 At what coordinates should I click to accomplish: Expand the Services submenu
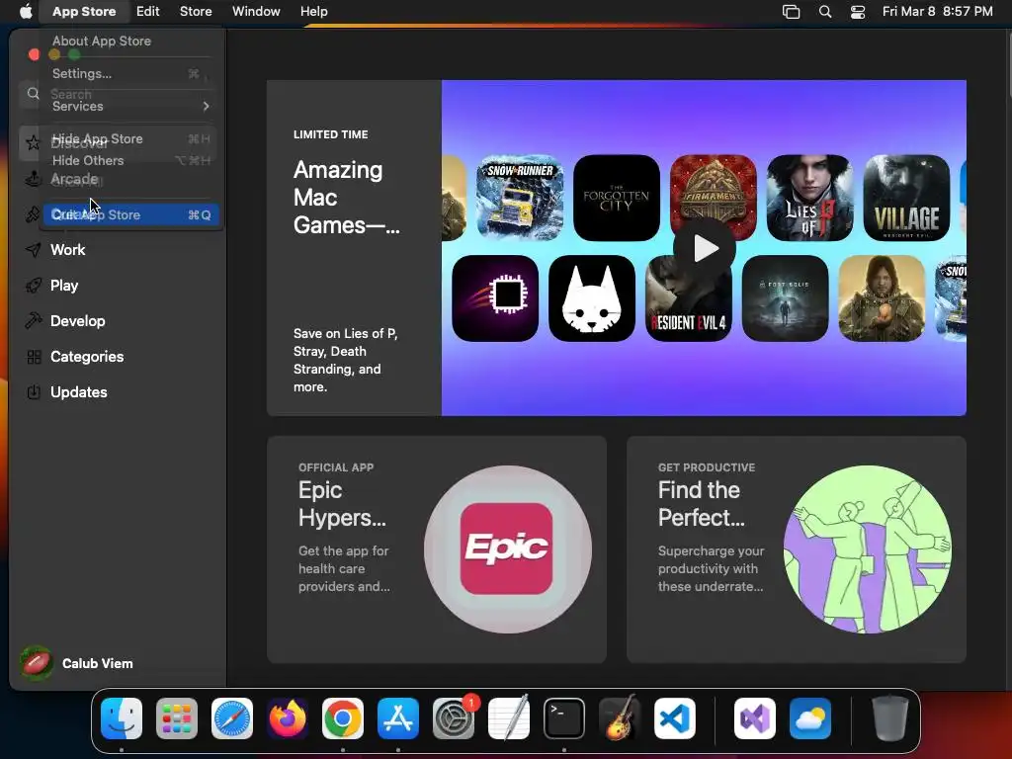[131, 106]
